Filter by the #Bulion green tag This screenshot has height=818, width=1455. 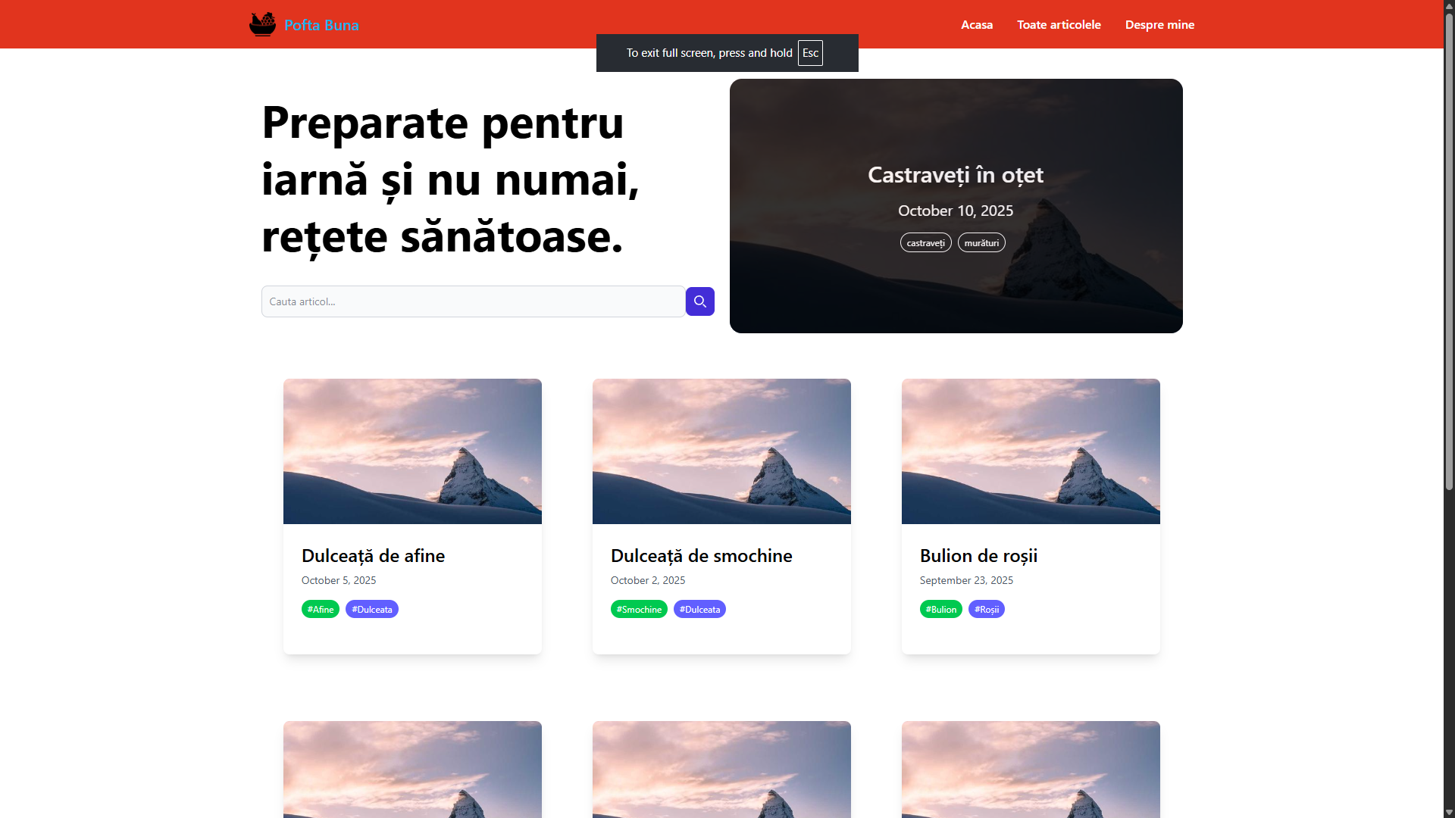[941, 609]
